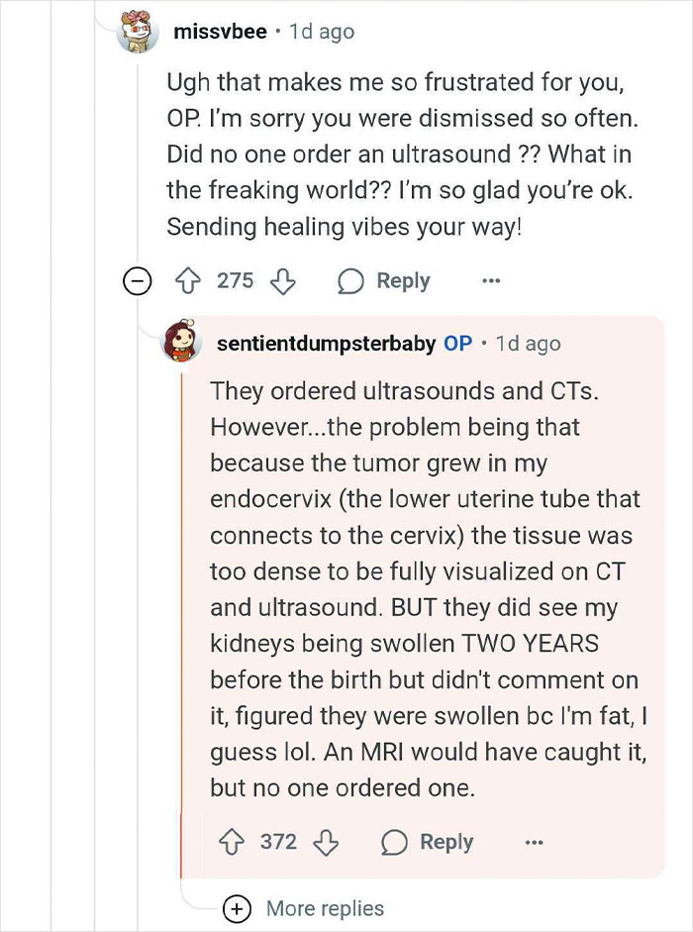The image size is (693, 932).
Task: Visit sentientdumpsterbaby's username link
Action: click(x=326, y=344)
